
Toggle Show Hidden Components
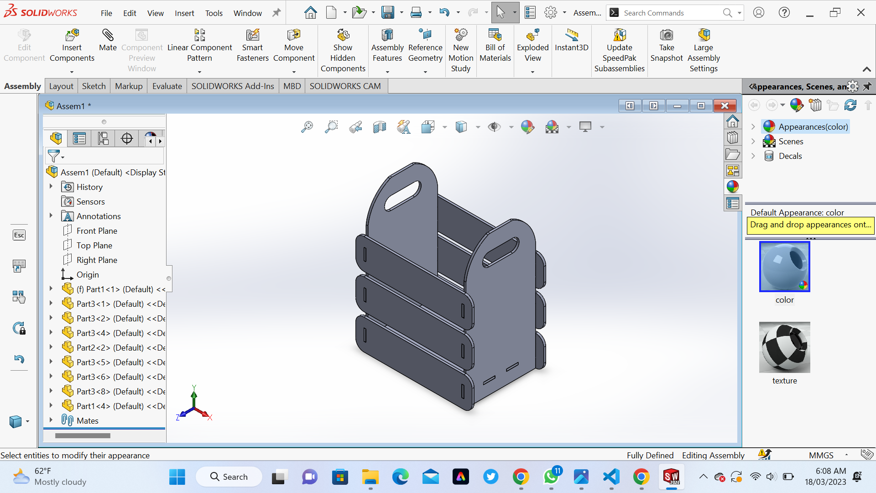pyautogui.click(x=343, y=50)
